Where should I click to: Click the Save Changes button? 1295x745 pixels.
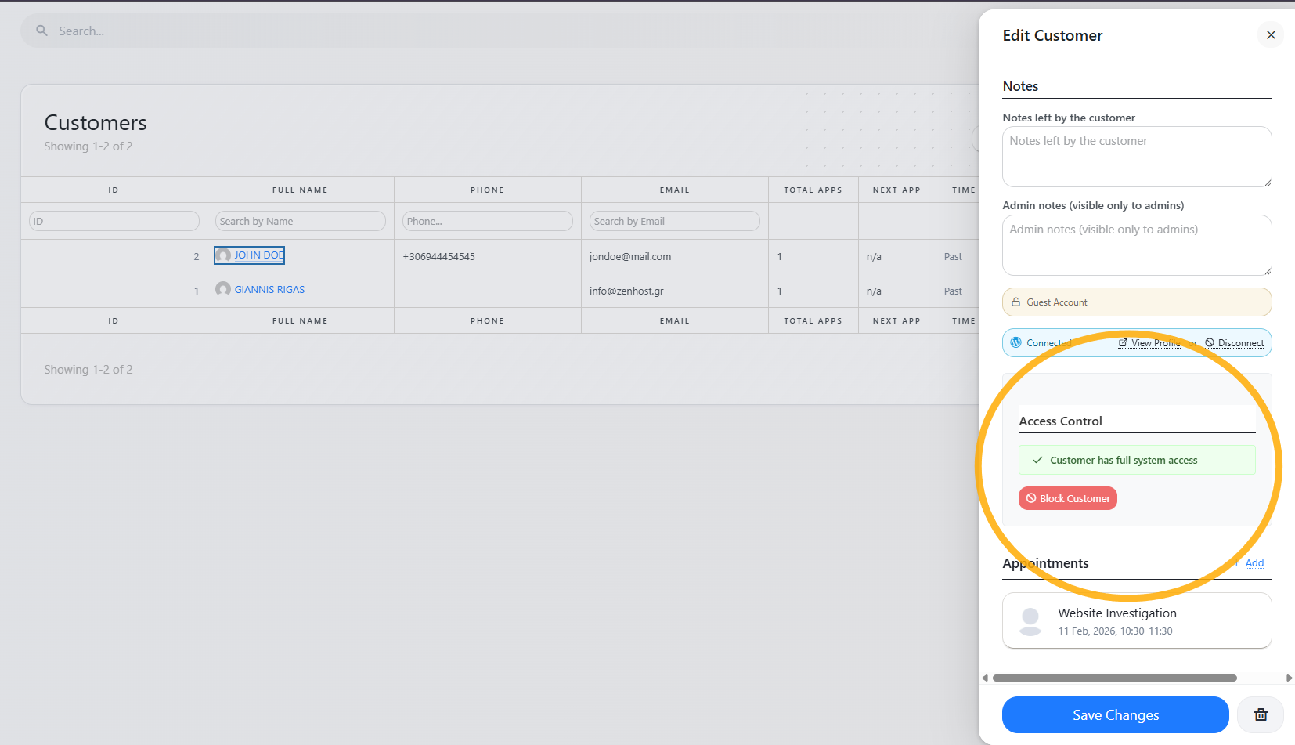point(1115,714)
